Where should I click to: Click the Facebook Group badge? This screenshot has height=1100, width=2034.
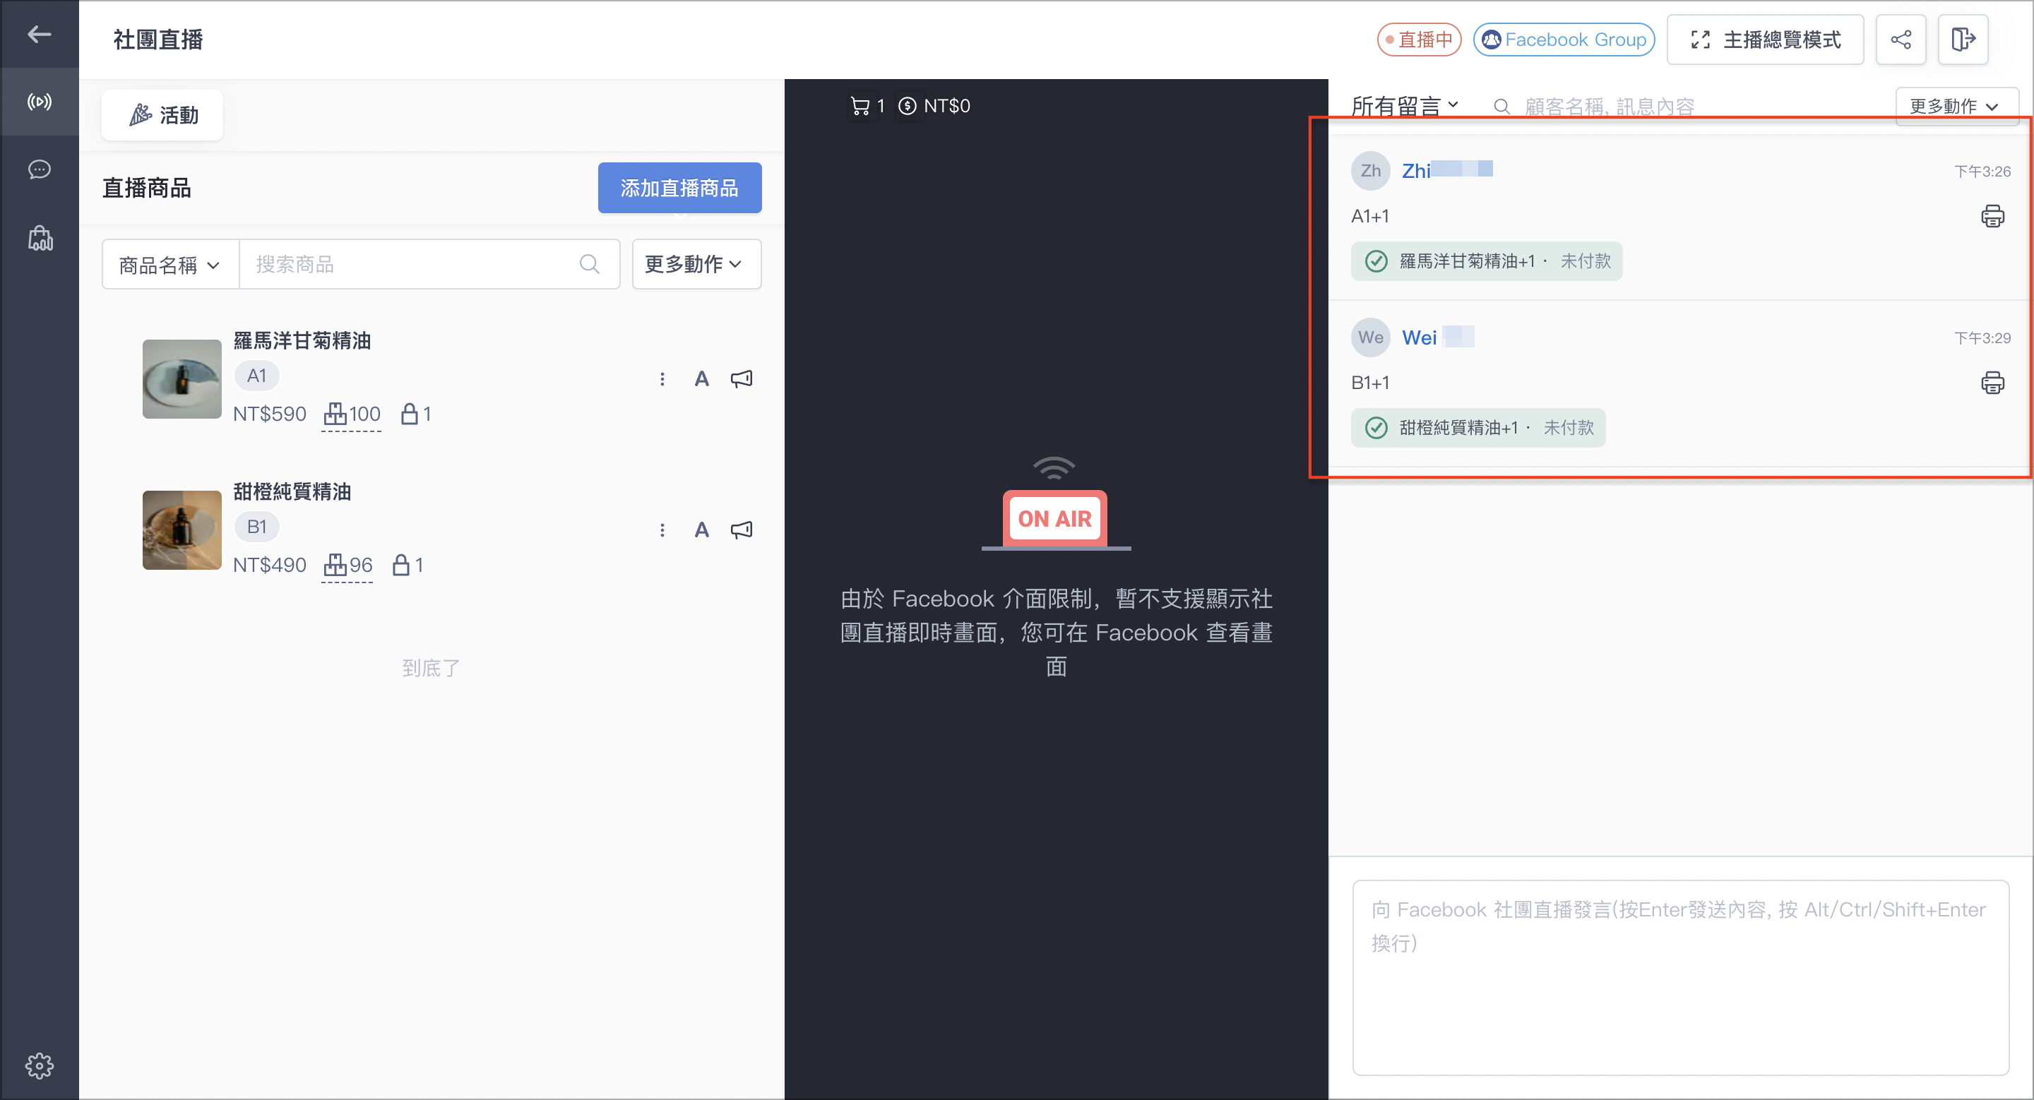click(x=1564, y=40)
